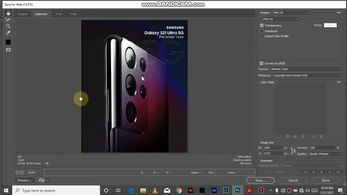Click the browser preview icon
Image resolution: width=347 pixels, height=195 pixels.
pyautogui.click(x=42, y=180)
